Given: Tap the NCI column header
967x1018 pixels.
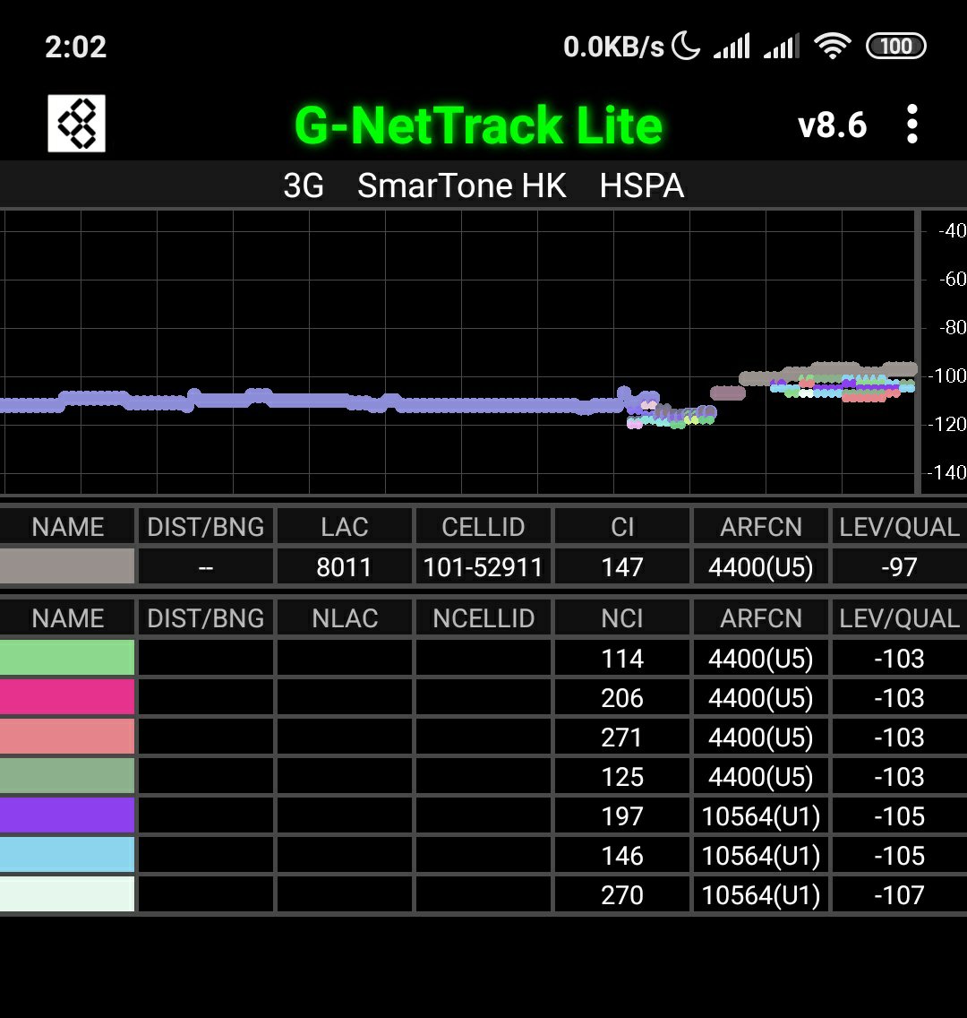Looking at the screenshot, I should 622,618.
